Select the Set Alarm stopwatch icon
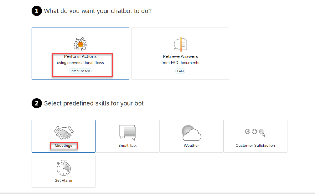The height and width of the screenshot is (194, 315). click(63, 168)
